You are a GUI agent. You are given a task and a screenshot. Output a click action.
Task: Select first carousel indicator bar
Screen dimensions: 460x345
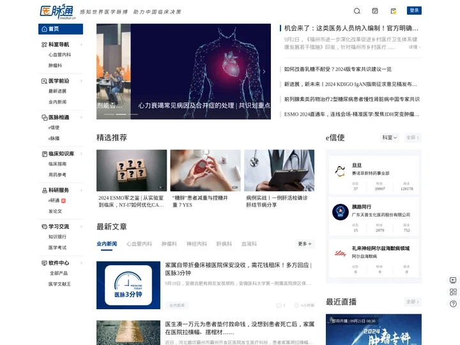tap(109, 114)
